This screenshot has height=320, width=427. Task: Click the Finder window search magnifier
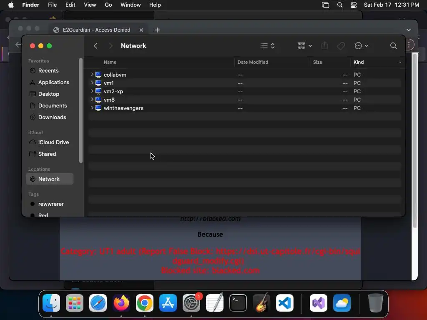[393, 46]
